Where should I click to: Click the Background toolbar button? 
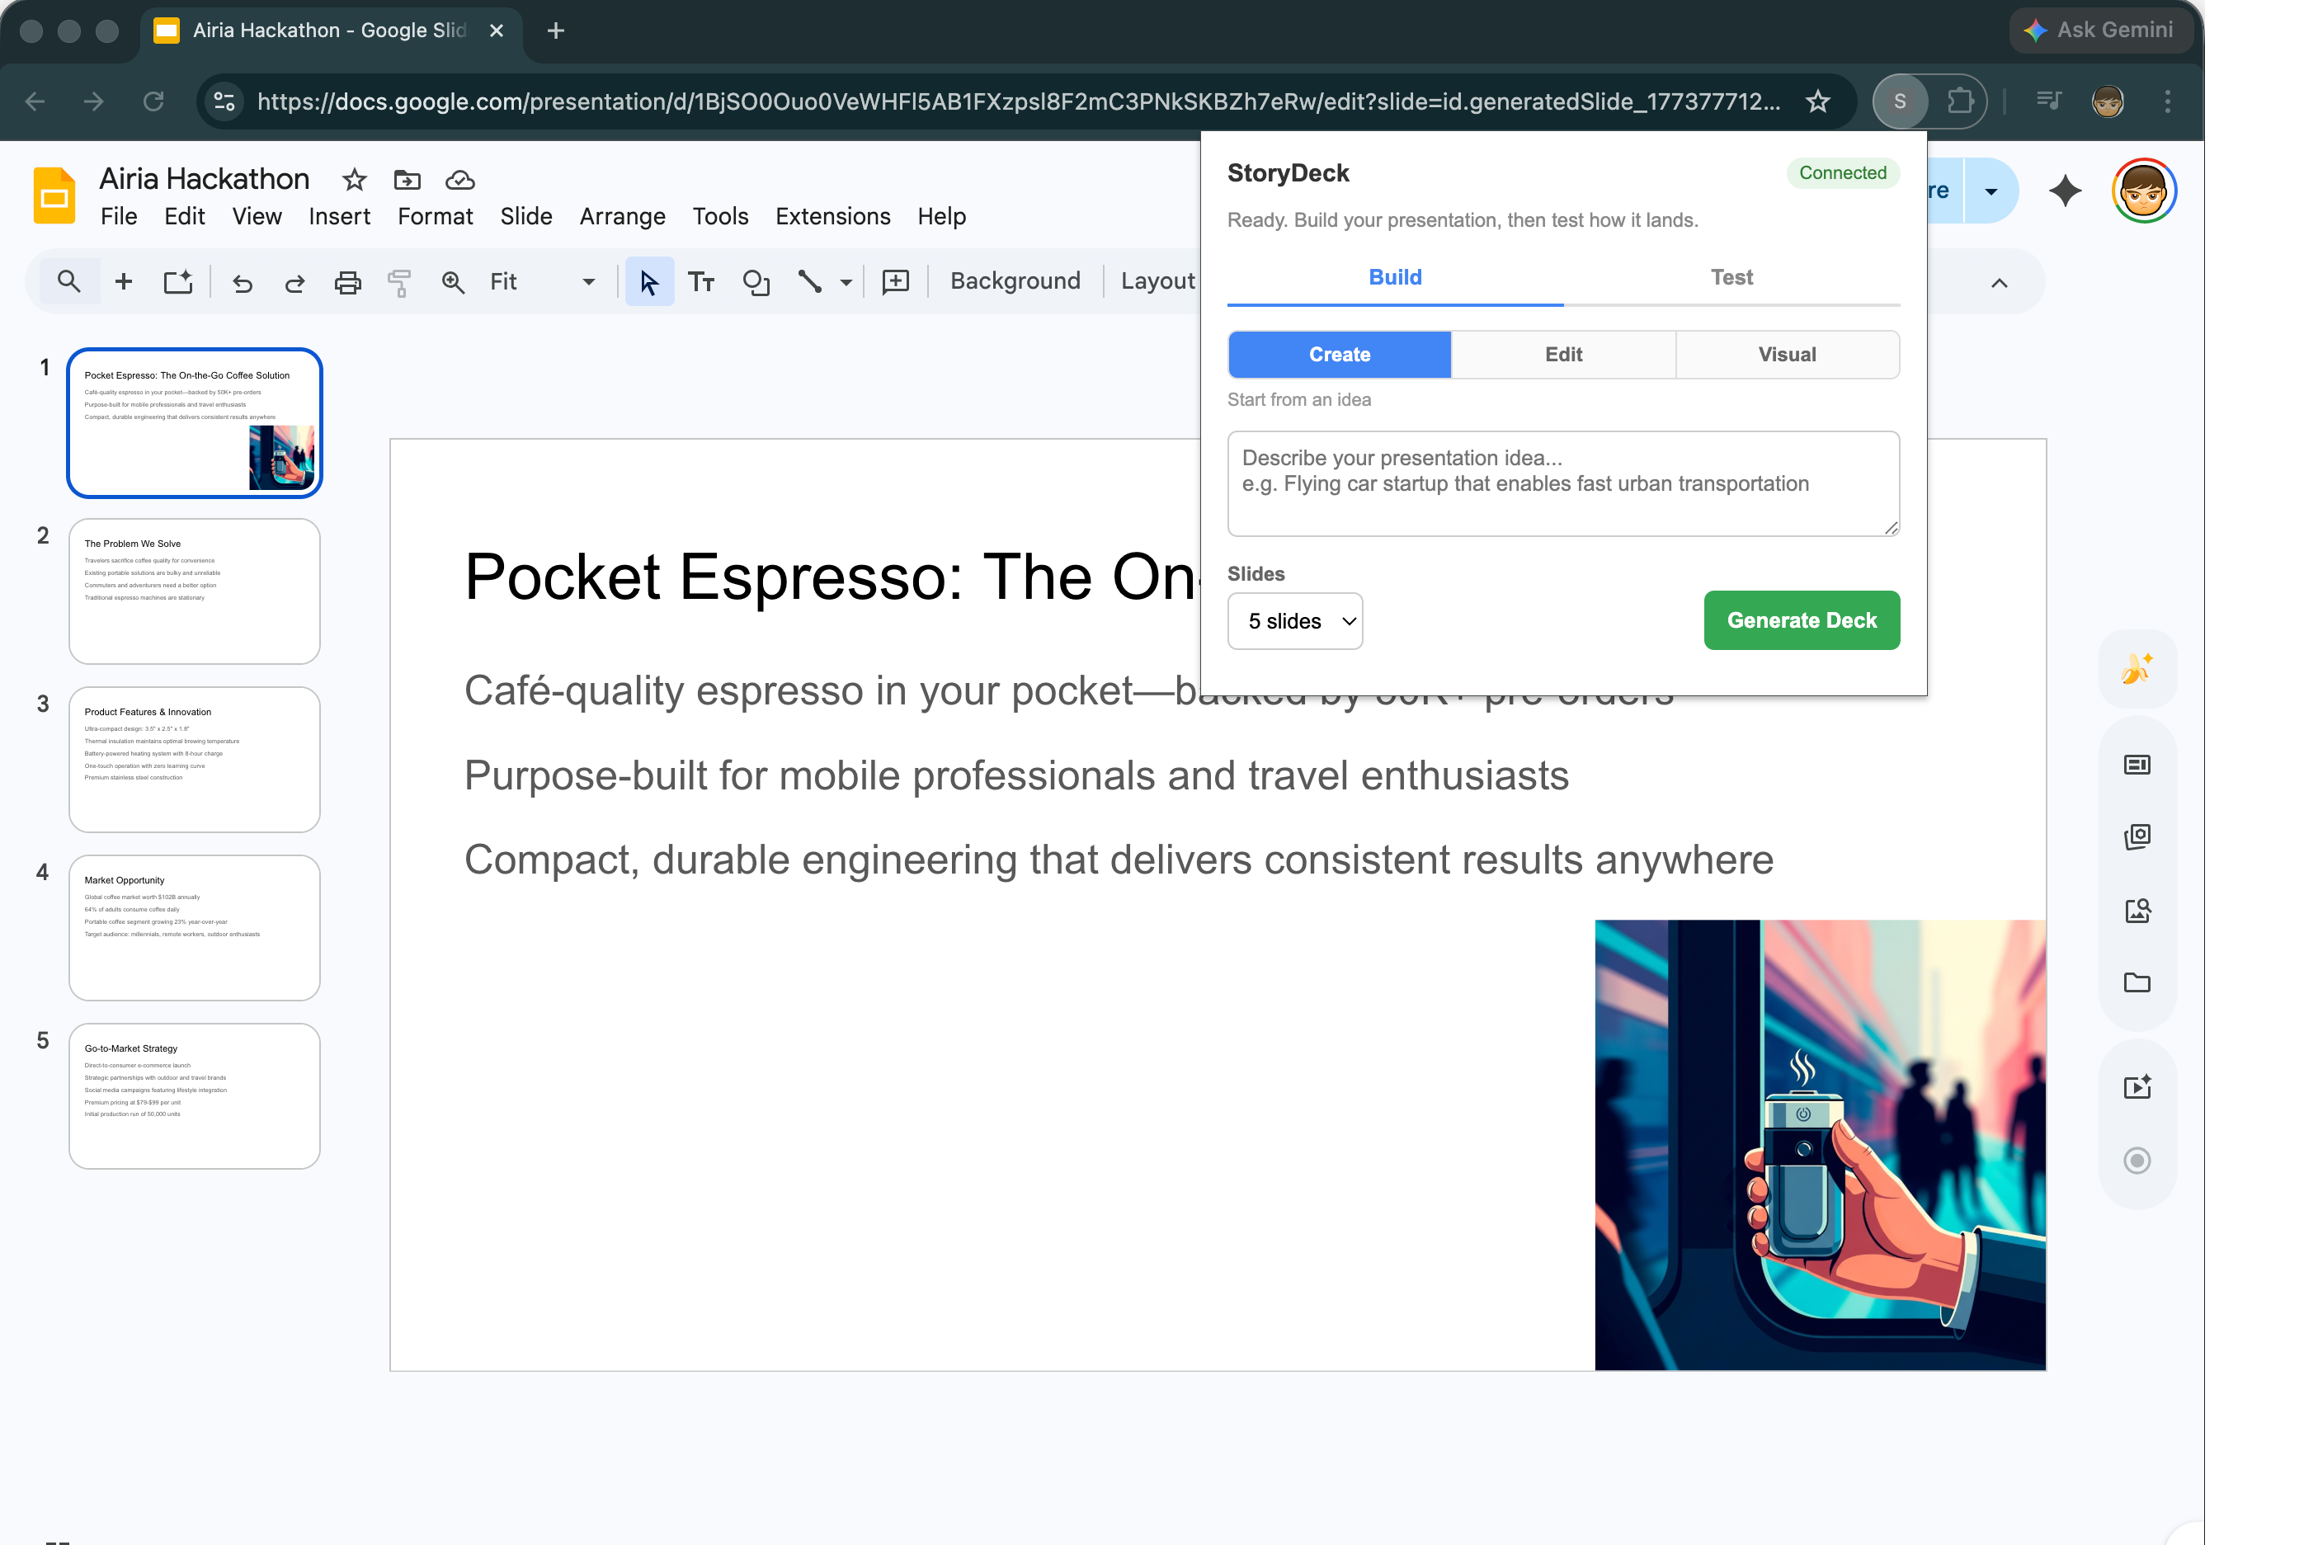1015,282
